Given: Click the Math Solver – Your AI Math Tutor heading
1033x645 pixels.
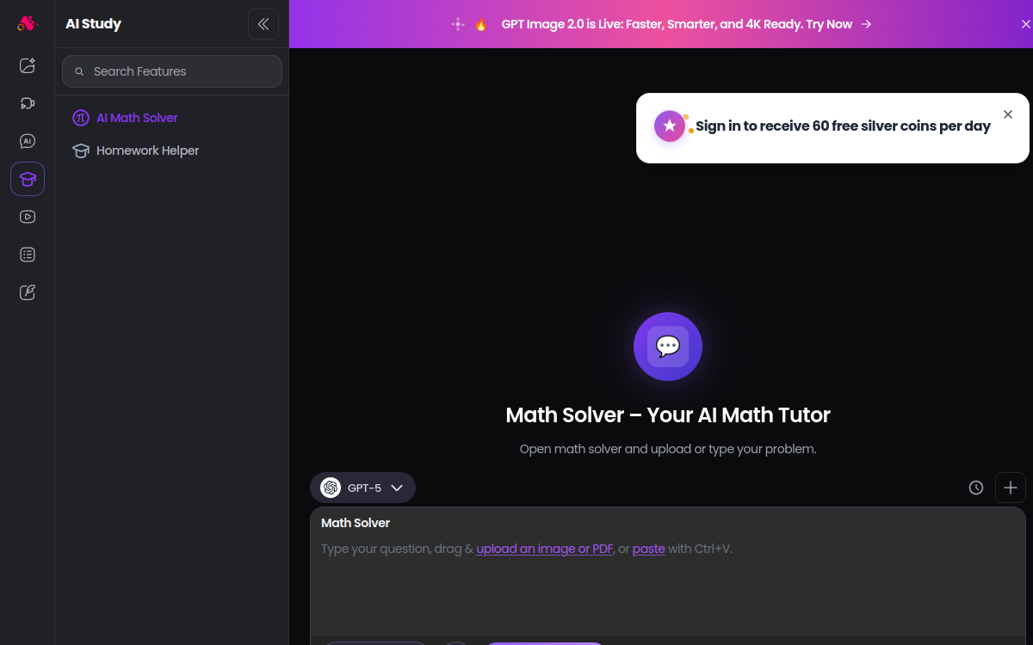Looking at the screenshot, I should [668, 415].
